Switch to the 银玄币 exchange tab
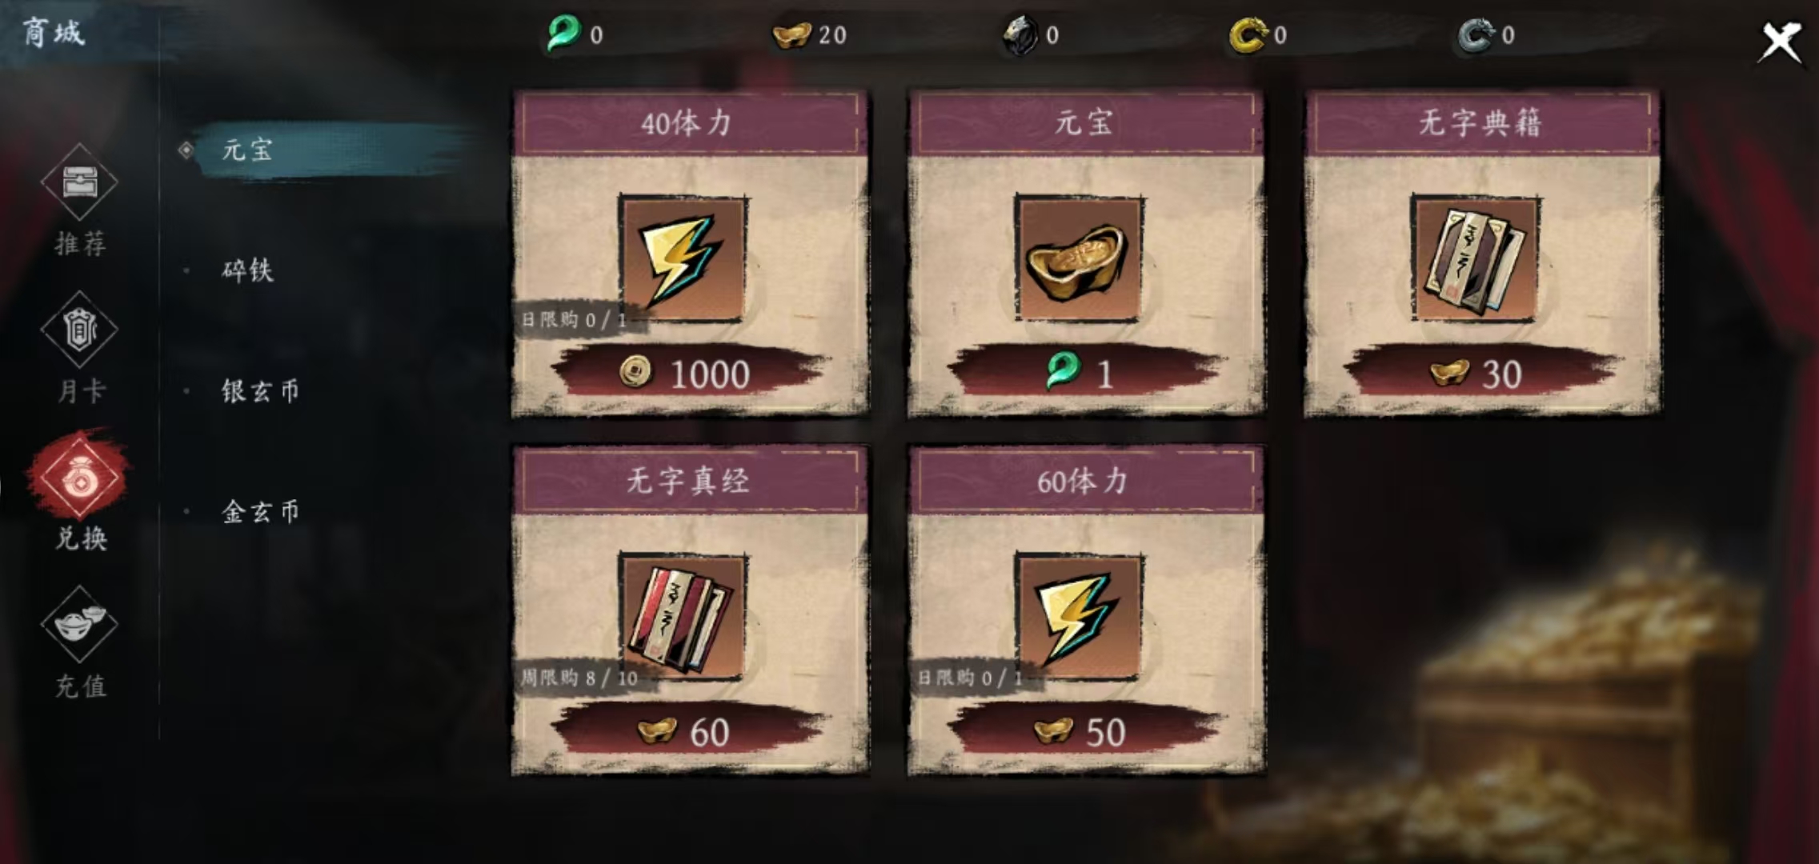 (261, 390)
